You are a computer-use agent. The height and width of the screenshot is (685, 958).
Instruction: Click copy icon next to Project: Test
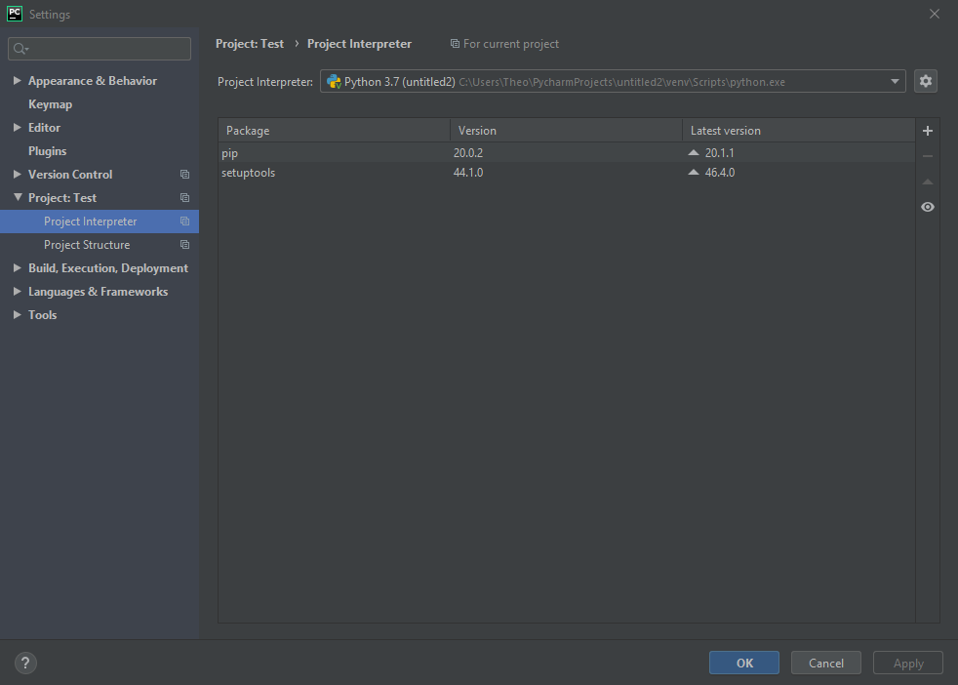[x=184, y=198]
